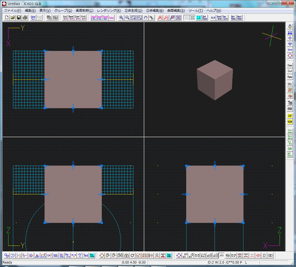The image size is (296, 267).
Task: Click the Set Home toolbar button
Action: (233, 18)
